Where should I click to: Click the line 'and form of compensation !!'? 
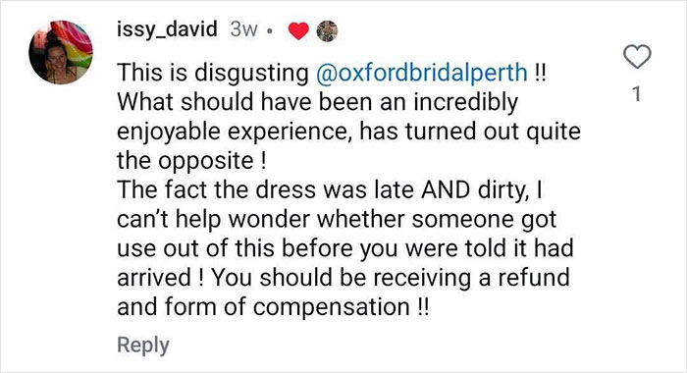pyautogui.click(x=274, y=307)
